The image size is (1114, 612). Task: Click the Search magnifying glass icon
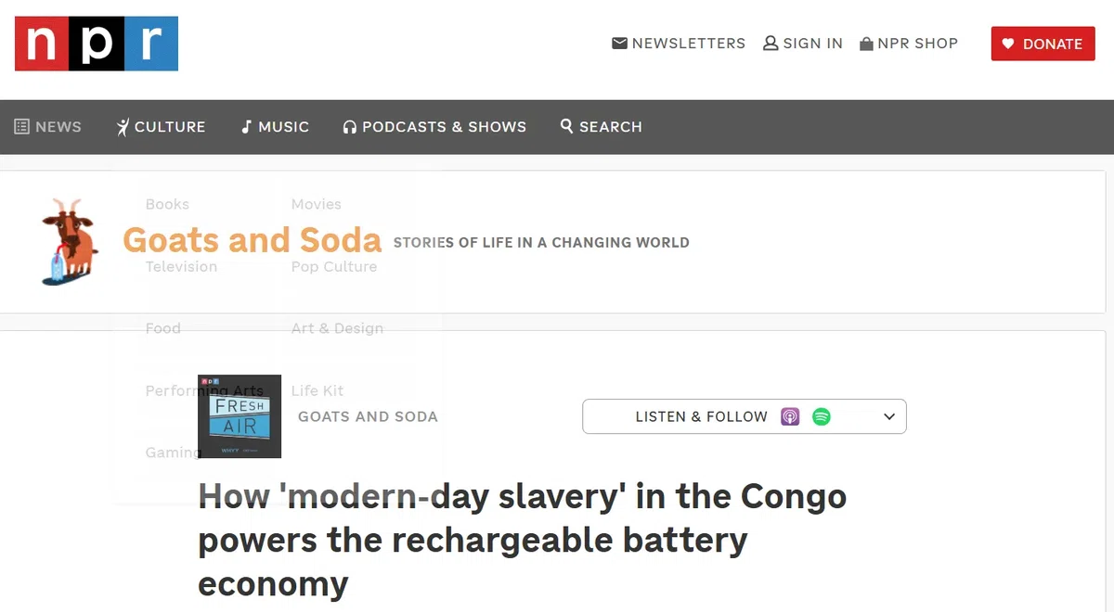pyautogui.click(x=566, y=126)
